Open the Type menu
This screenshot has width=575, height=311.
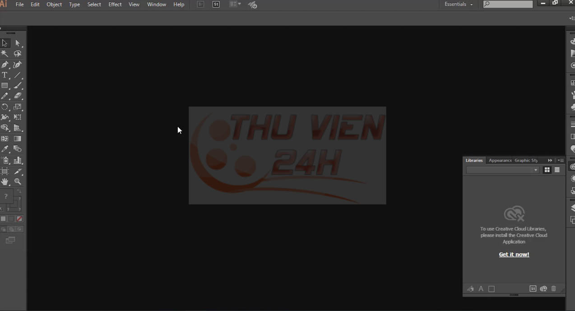pyautogui.click(x=74, y=5)
